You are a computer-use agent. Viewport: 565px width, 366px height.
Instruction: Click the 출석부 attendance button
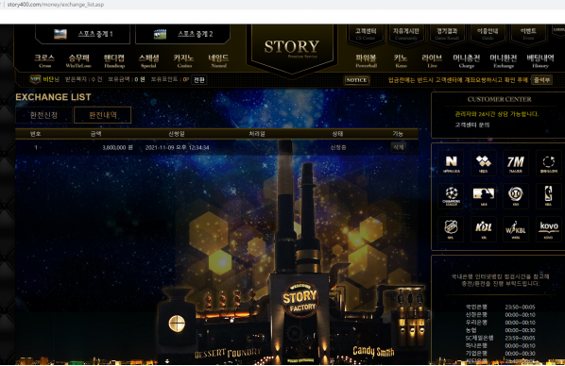(x=541, y=80)
